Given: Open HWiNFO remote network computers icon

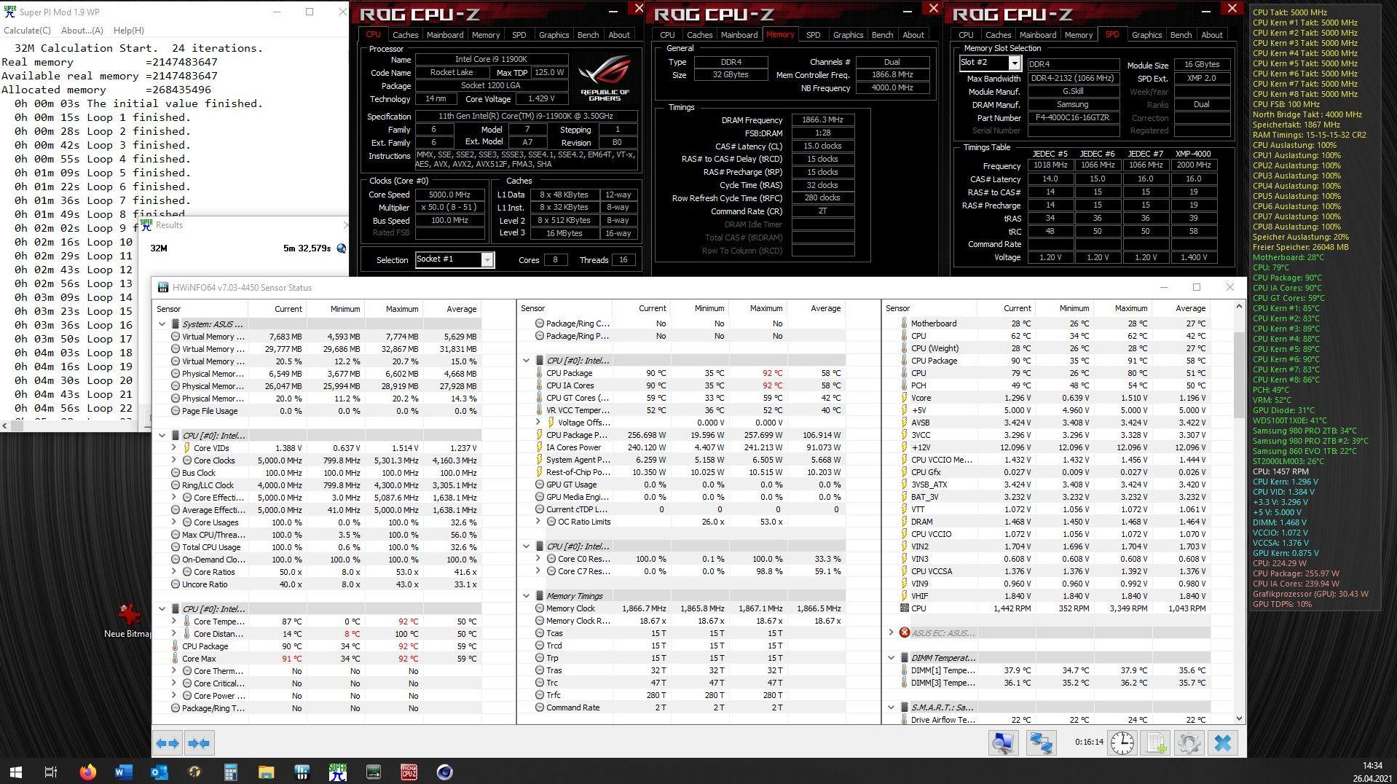Looking at the screenshot, I should click(1041, 743).
